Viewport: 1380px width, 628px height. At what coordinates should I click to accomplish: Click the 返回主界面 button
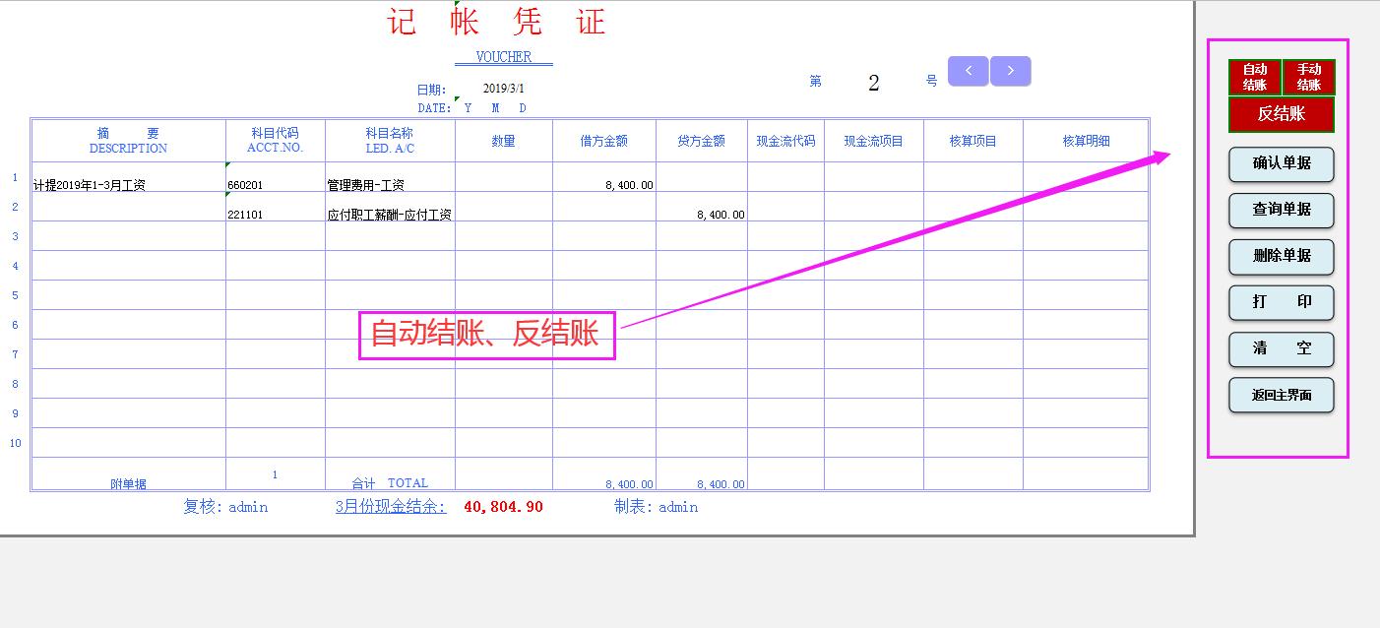click(1281, 395)
